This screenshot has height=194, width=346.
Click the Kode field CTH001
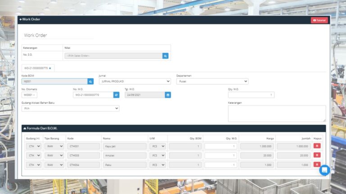[83, 146]
